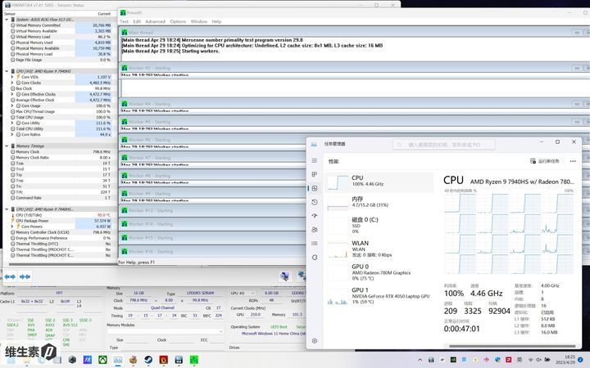
Task: Open Services page icon in Task Manager
Action: coord(314,258)
